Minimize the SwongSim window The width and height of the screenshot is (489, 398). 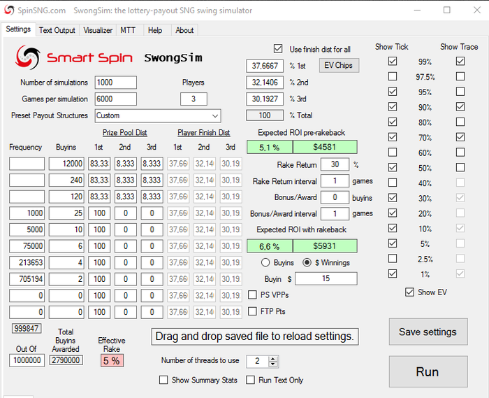[417, 10]
